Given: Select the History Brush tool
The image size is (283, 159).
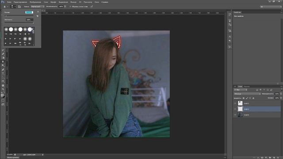Looking at the screenshot, I should (3, 50).
